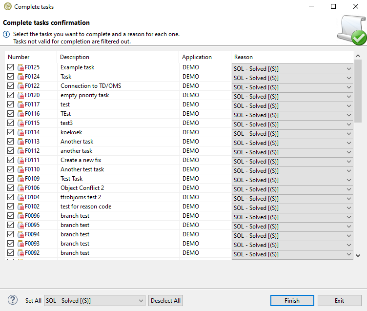This screenshot has height=311, width=367.
Task: Uncheck the F0124 Task checkbox
Action: click(x=11, y=77)
